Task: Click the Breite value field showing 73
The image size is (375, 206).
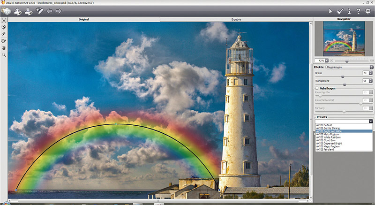Action: (x=366, y=73)
